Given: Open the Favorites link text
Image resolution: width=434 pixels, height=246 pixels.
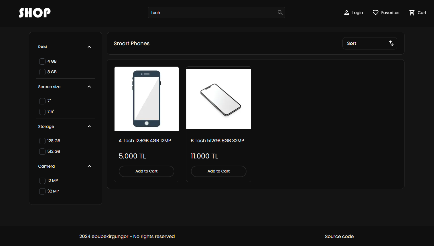Looking at the screenshot, I should tap(390, 13).
